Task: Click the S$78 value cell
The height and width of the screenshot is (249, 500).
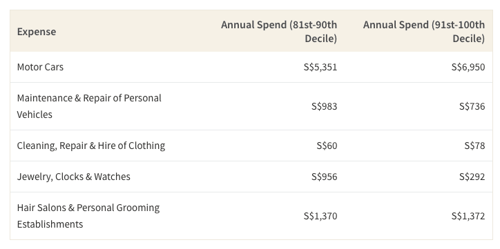Action: pos(474,146)
